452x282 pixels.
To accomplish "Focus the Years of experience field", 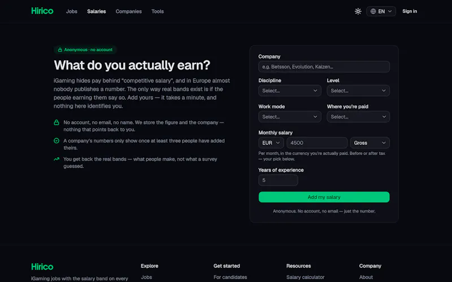I will [278, 180].
